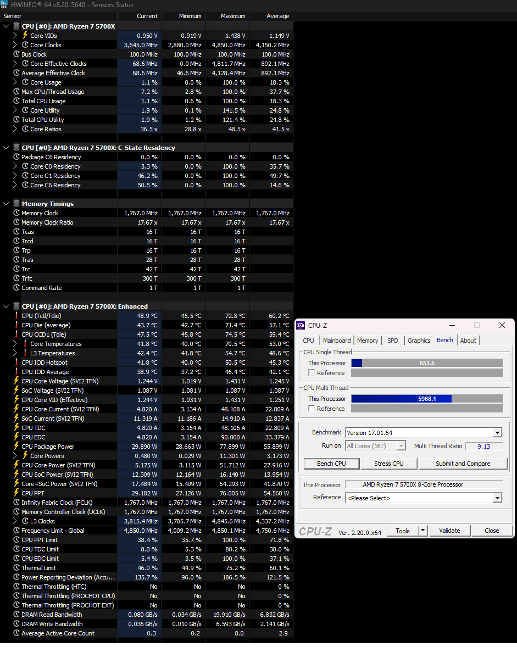Click the chip icon beside Memory Timings
This screenshot has height=647, width=517.
tap(16, 203)
